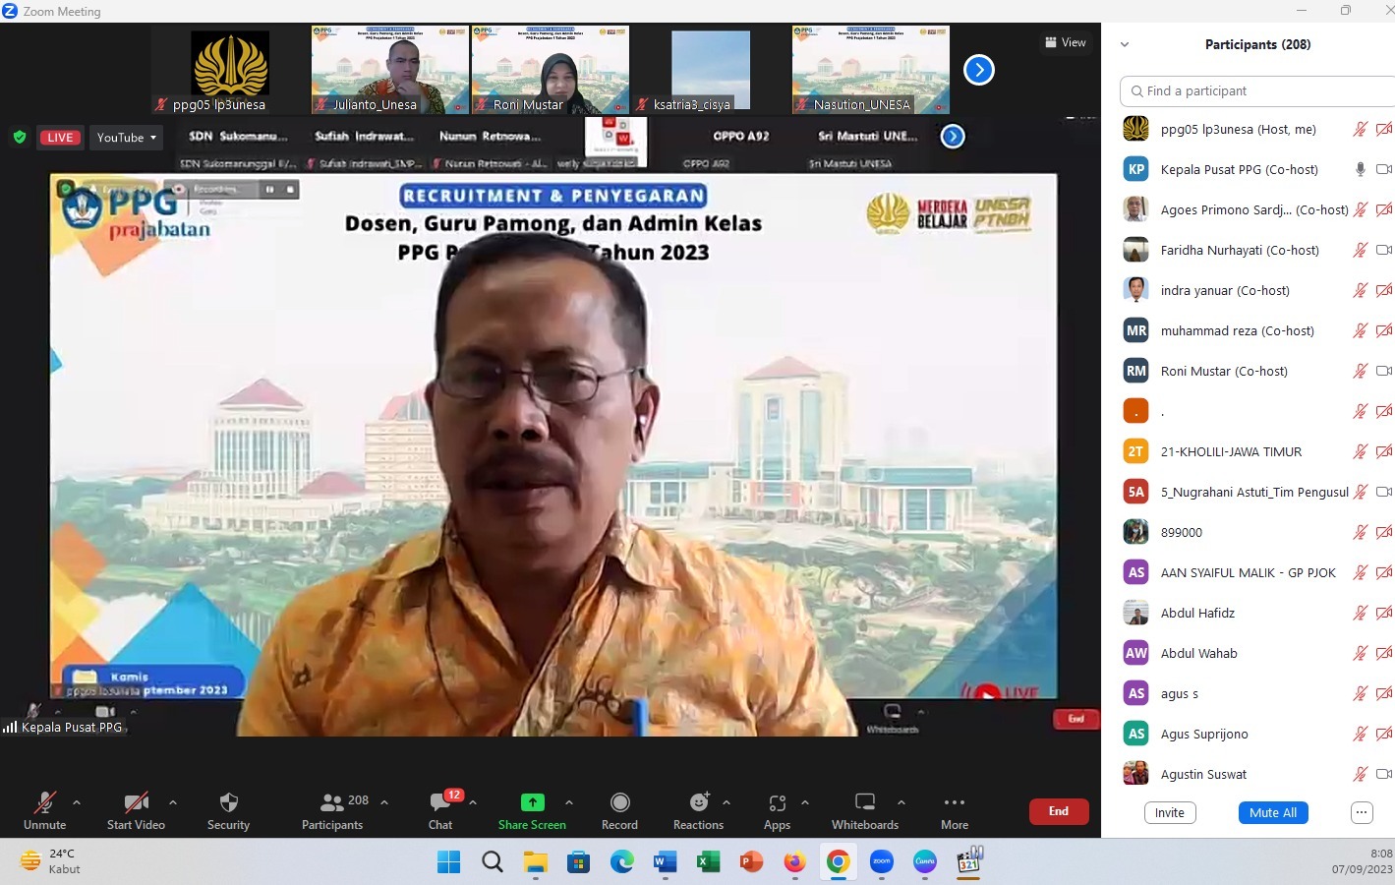Expand arrow next to Reactions

tap(727, 802)
